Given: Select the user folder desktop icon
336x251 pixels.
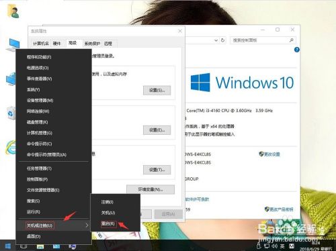Looking at the screenshot, I should (13, 11).
